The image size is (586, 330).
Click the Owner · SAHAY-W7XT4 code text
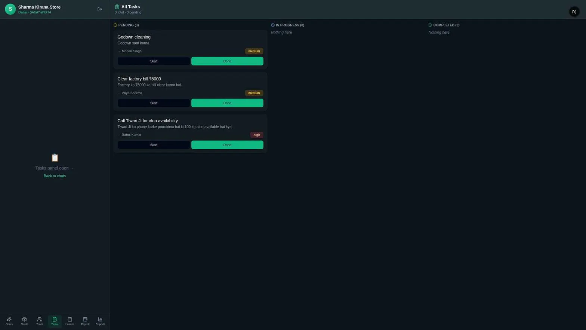click(x=34, y=12)
